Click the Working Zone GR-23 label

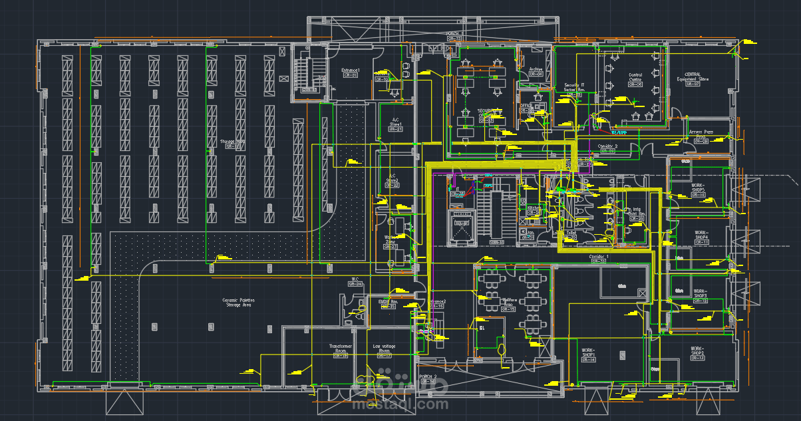tap(391, 241)
